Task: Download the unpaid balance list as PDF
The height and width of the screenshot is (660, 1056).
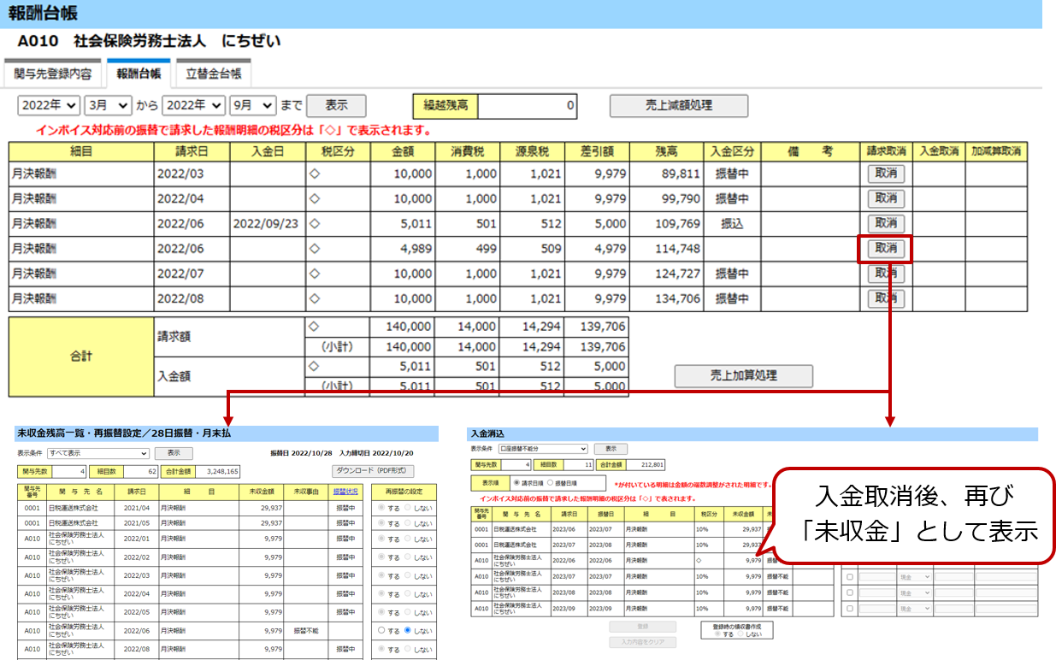Action: [x=373, y=471]
